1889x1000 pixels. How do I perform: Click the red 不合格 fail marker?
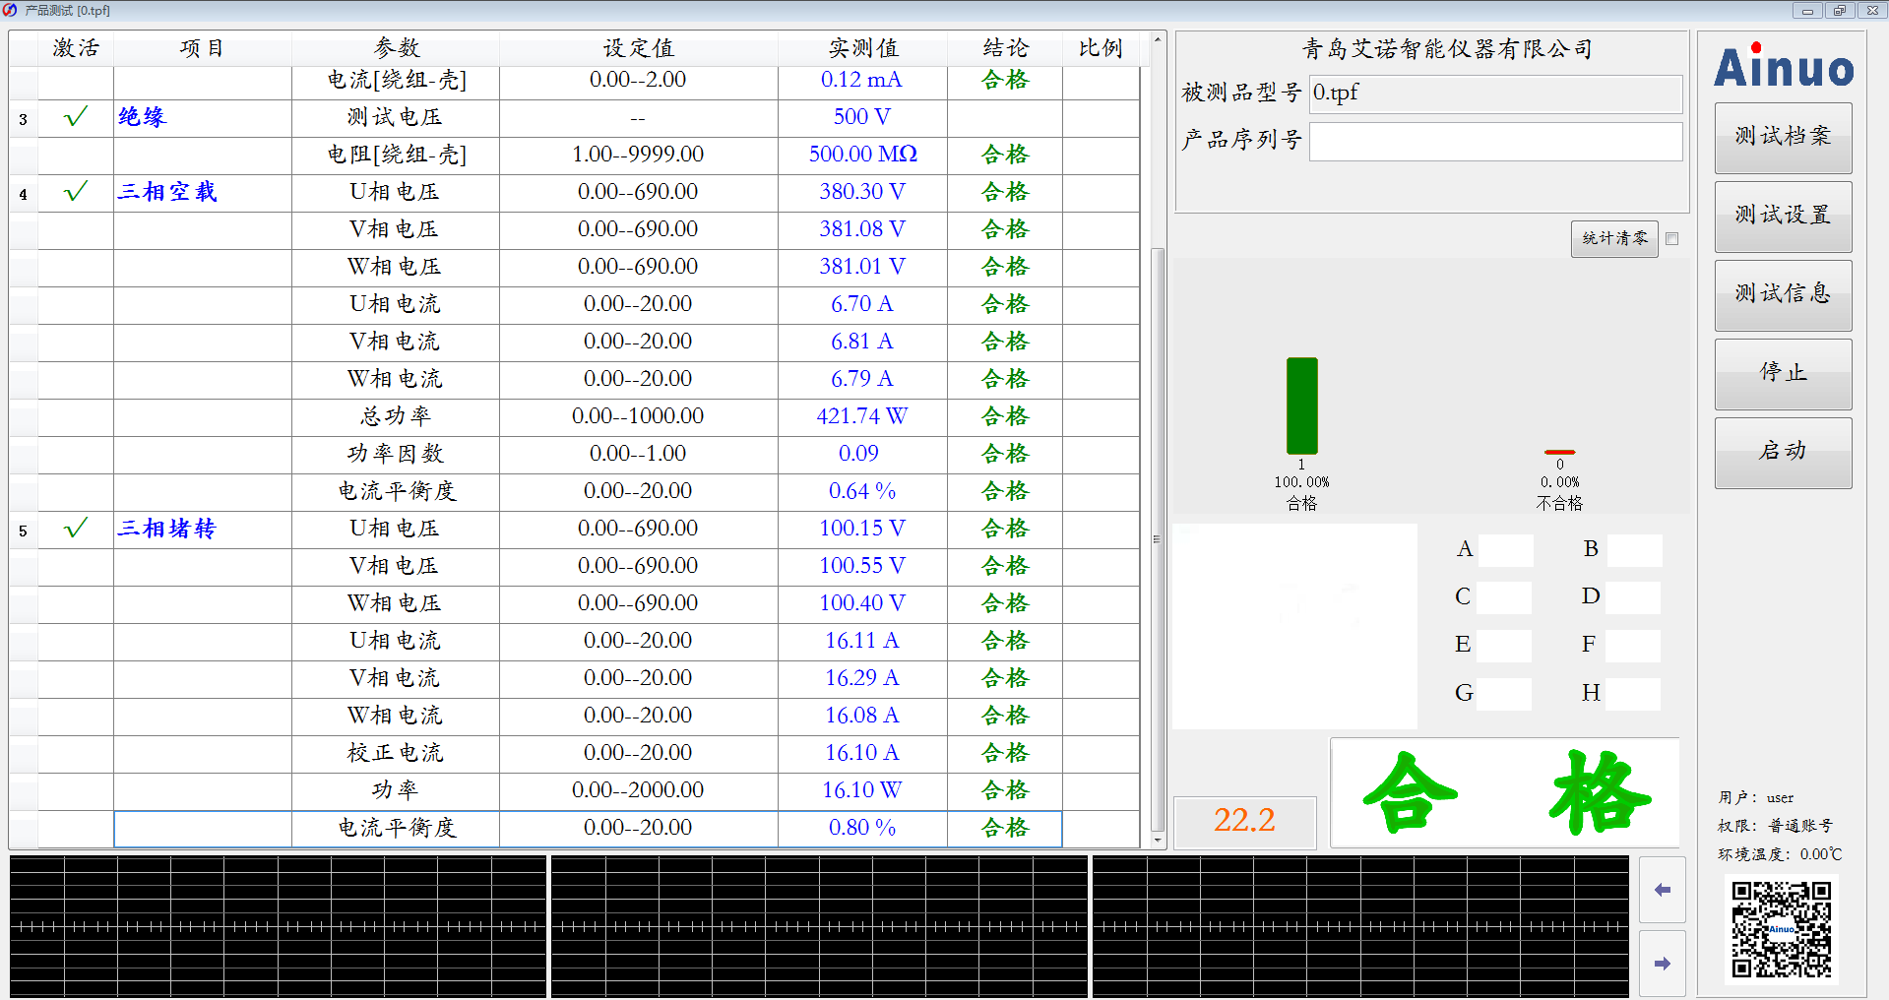(x=1559, y=452)
